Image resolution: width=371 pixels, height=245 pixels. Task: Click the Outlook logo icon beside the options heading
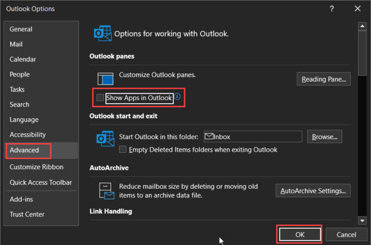click(x=103, y=33)
